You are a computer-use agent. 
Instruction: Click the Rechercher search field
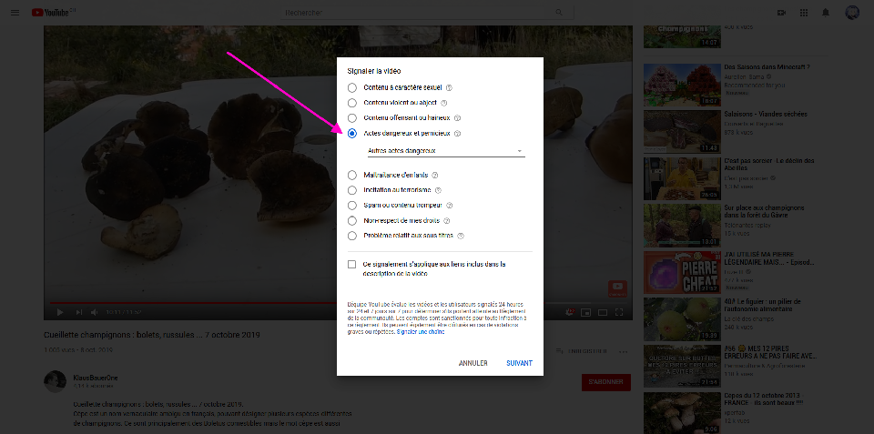[418, 12]
